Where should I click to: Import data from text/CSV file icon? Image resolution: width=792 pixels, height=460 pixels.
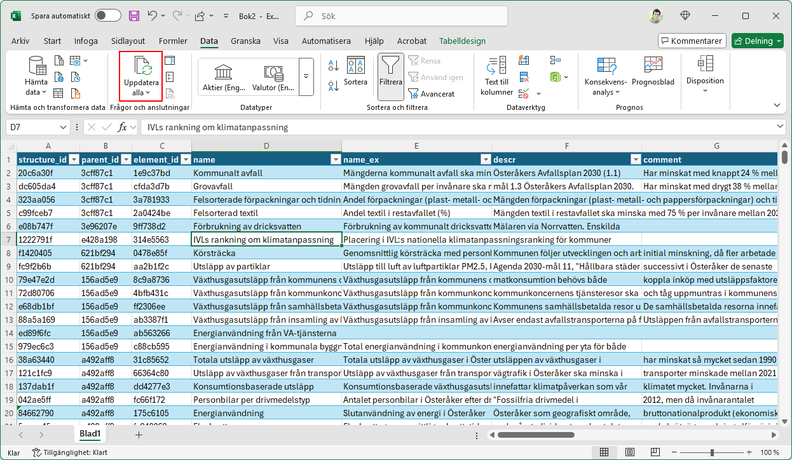(59, 61)
